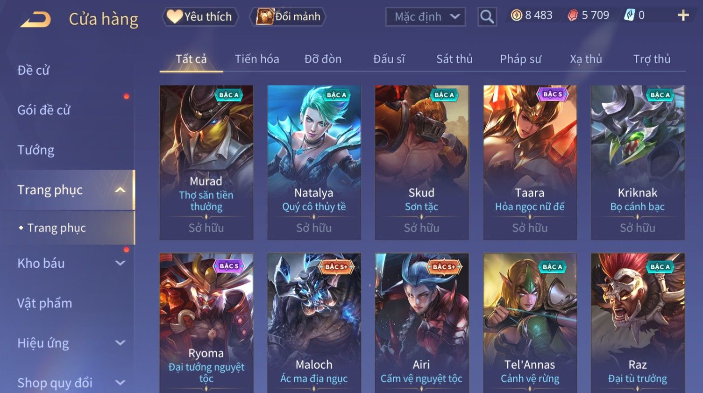Image resolution: width=703 pixels, height=393 pixels.
Task: Open the search magnifier icon
Action: 487,17
